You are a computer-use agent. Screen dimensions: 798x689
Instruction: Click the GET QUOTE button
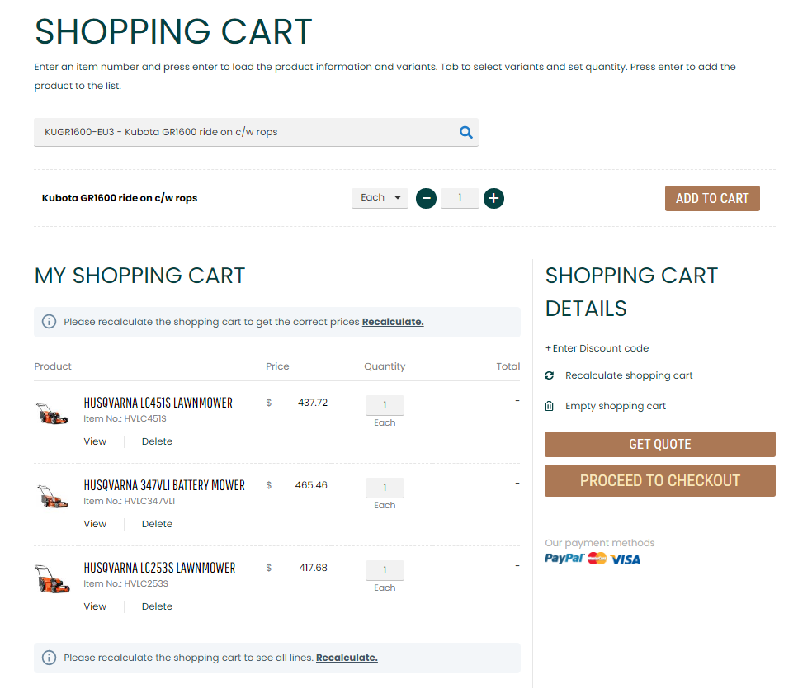point(659,444)
